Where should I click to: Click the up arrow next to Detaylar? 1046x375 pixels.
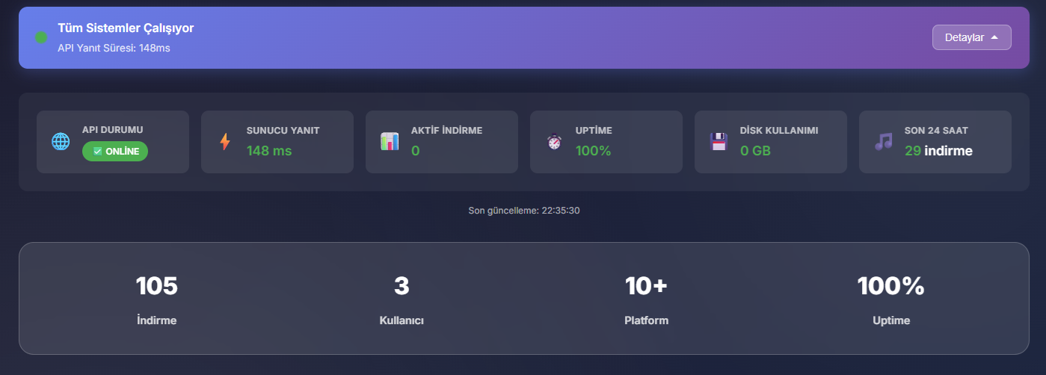point(994,37)
